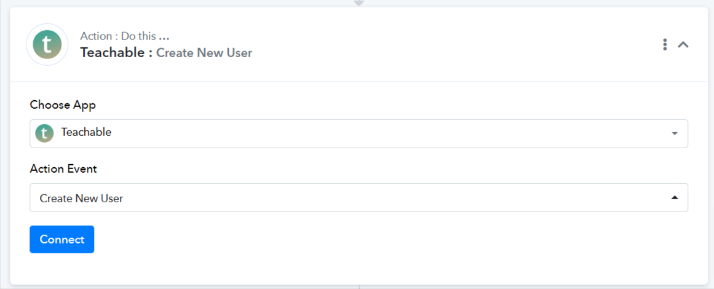714x289 pixels.
Task: Click the Choose App label
Action: pos(63,105)
